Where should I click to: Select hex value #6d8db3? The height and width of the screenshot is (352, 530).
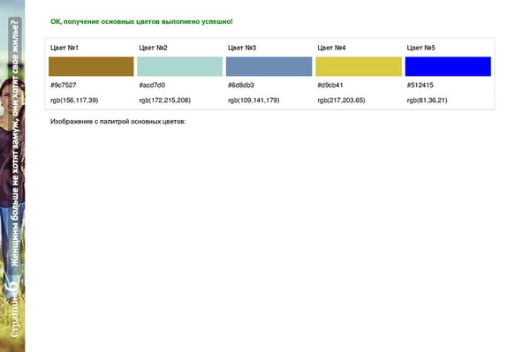point(241,85)
